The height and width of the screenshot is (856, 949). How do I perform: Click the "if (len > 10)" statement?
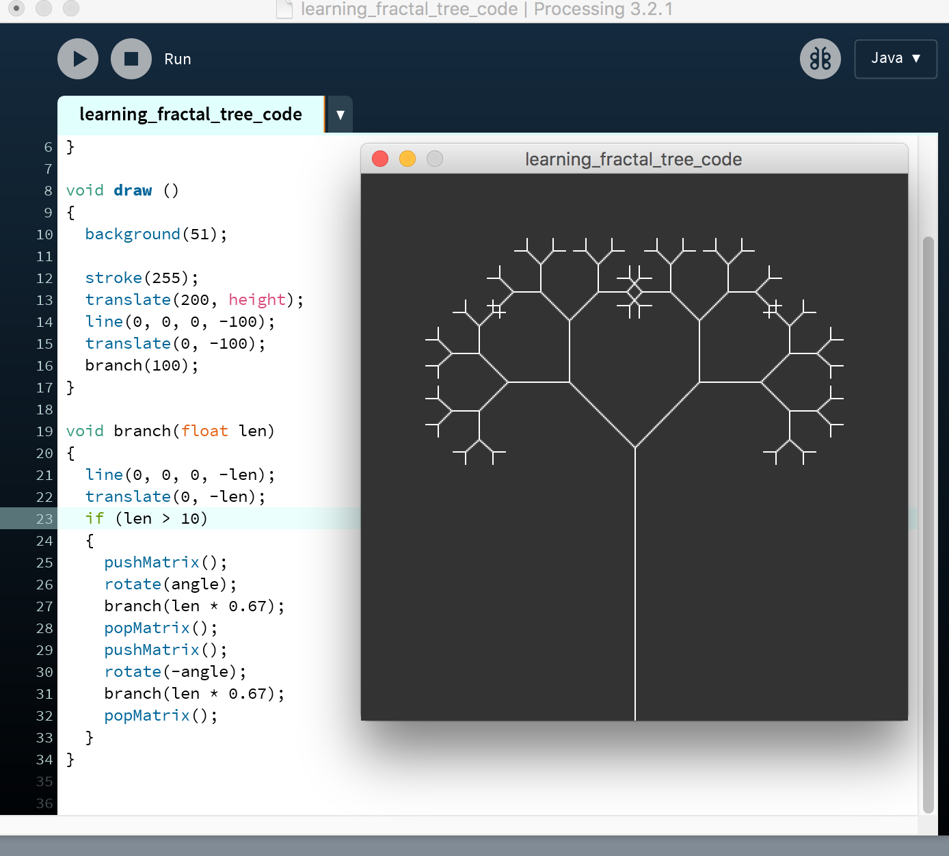coord(146,518)
